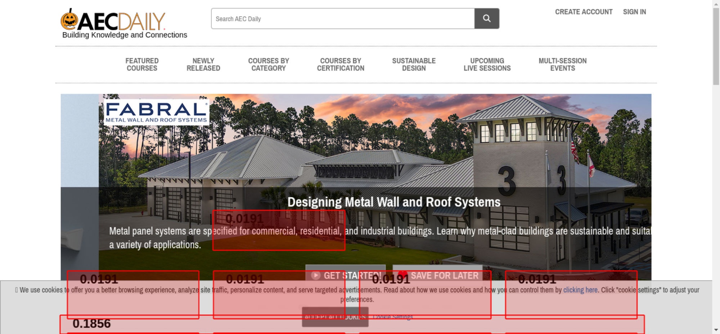Click the Fabral sponsor logo
This screenshot has width=720, height=334.
pyautogui.click(x=156, y=112)
